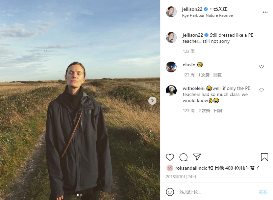Open jellison22 profile from header username
Viewport: 273px width, 200px height.
tap(192, 9)
